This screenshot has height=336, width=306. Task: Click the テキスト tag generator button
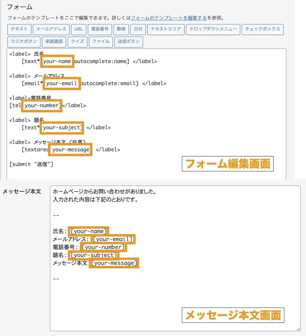click(19, 29)
